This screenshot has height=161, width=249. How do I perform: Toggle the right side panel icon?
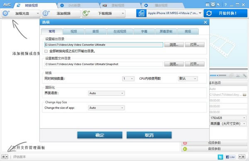point(242,157)
